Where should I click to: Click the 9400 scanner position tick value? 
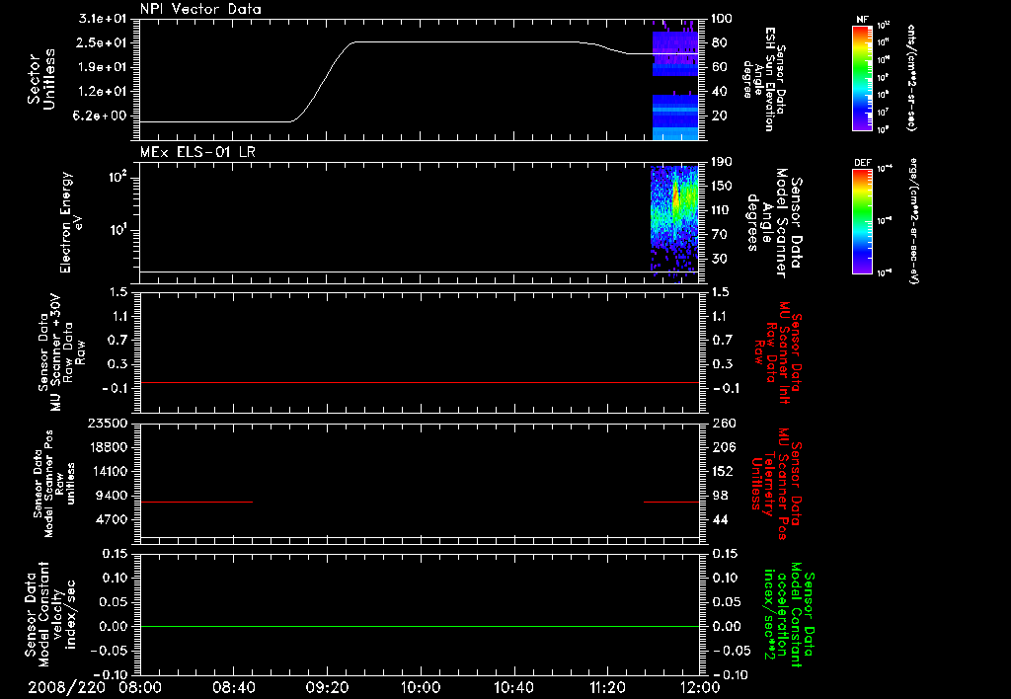[111, 496]
